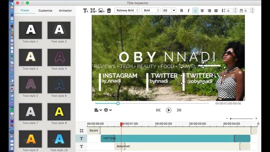Click the font size field showing 68
This screenshot has height=152, width=270.
click(x=167, y=10)
